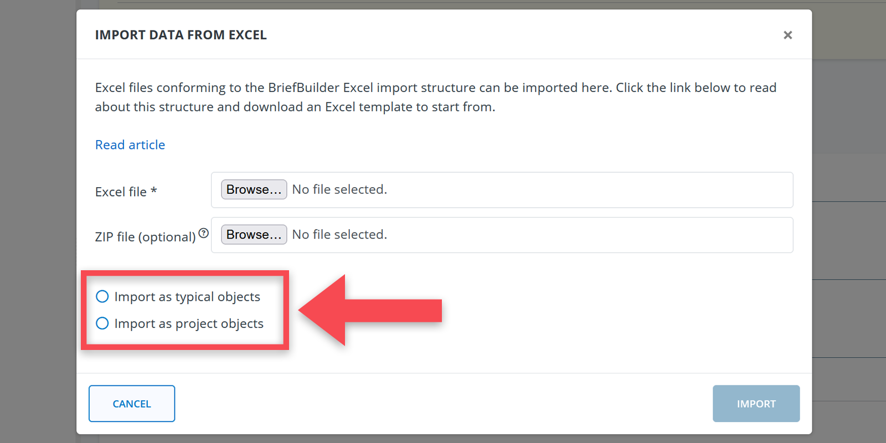
Task: Open the Read article link
Action: (130, 145)
